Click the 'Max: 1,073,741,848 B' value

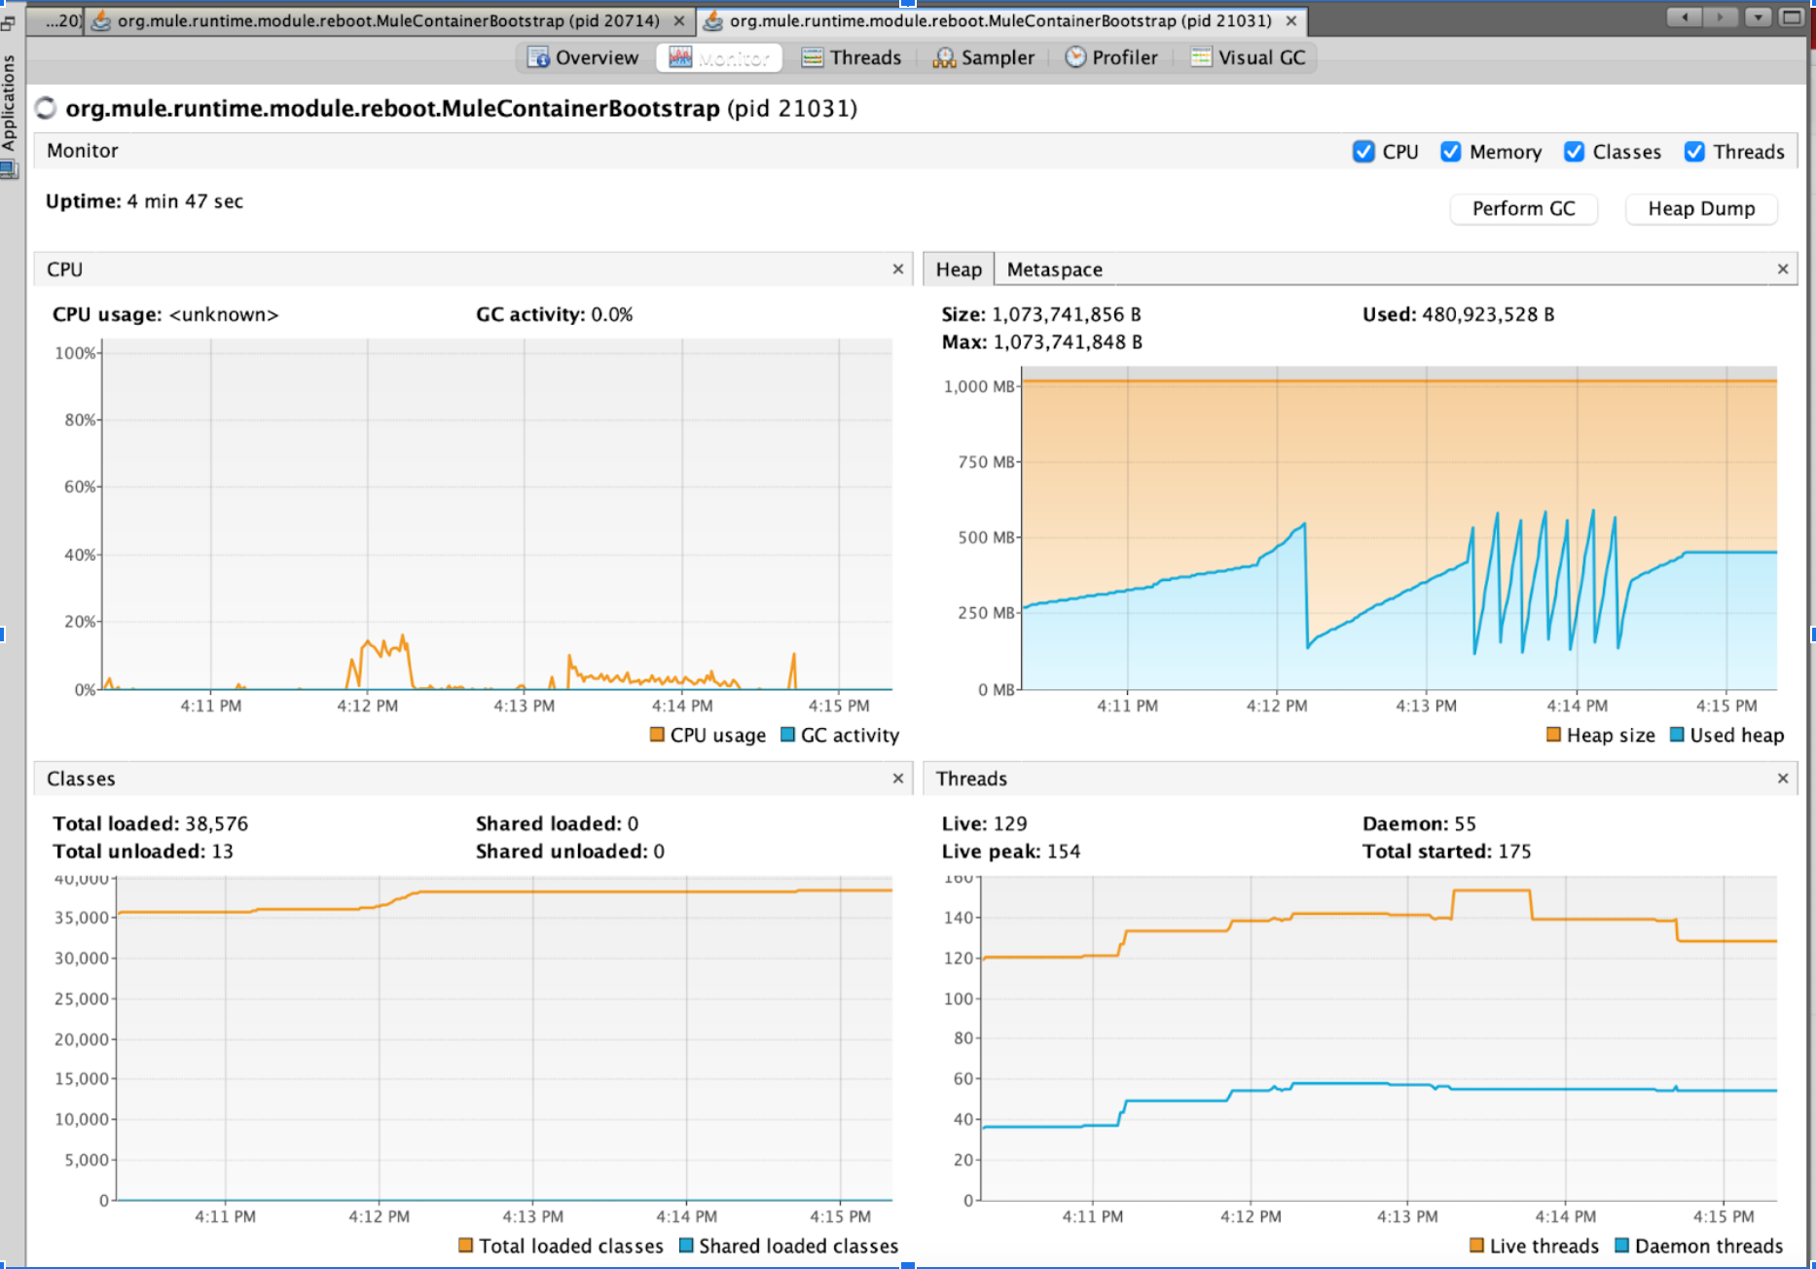pos(1041,343)
